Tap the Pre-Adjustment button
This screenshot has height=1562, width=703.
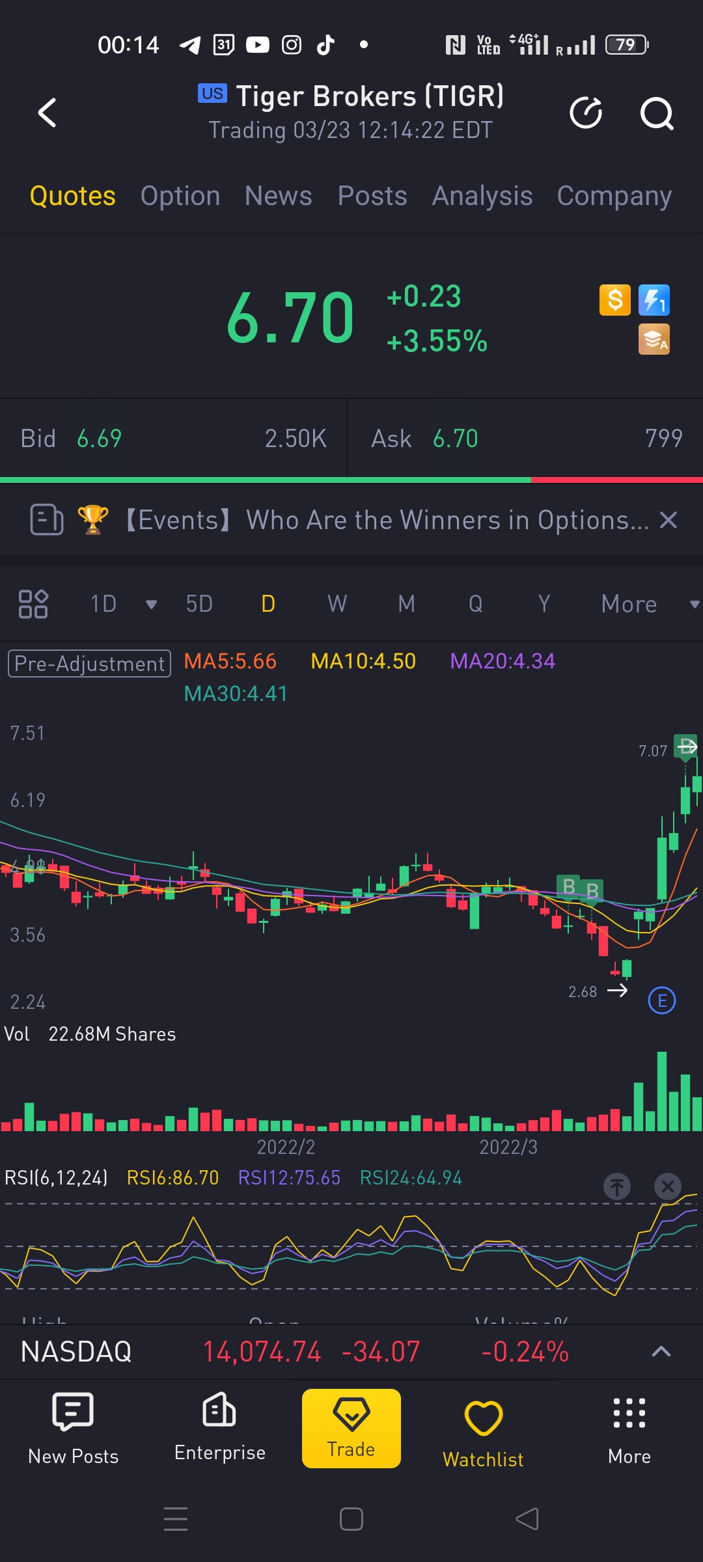point(89,663)
